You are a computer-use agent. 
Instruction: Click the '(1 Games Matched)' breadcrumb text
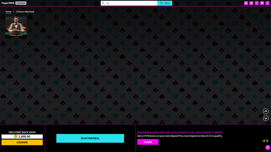(25, 12)
